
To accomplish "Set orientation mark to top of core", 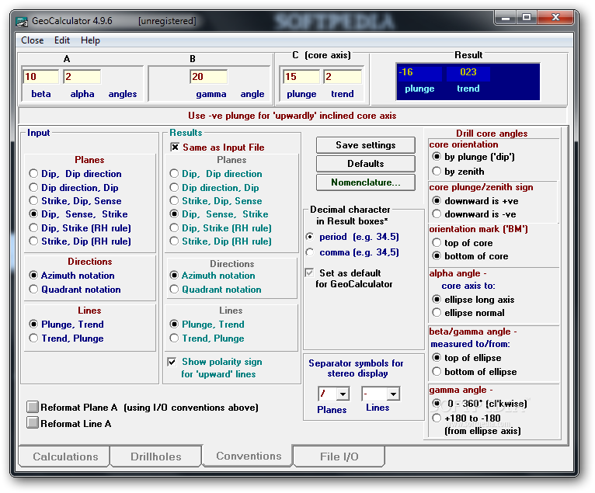I will 437,243.
